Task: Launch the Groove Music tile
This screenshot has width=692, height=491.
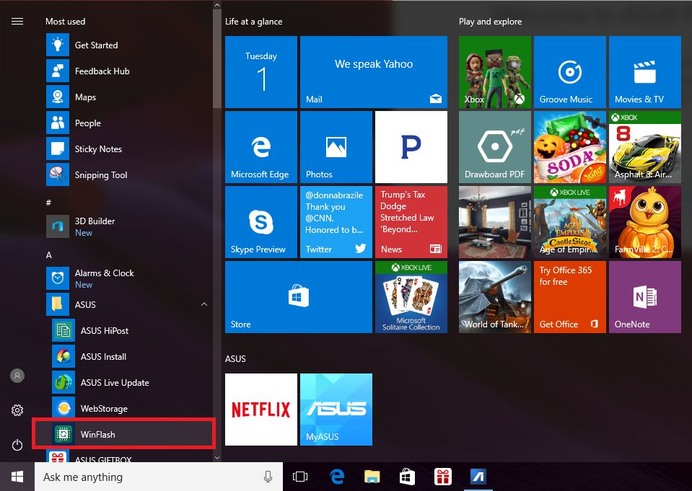Action: [x=570, y=72]
